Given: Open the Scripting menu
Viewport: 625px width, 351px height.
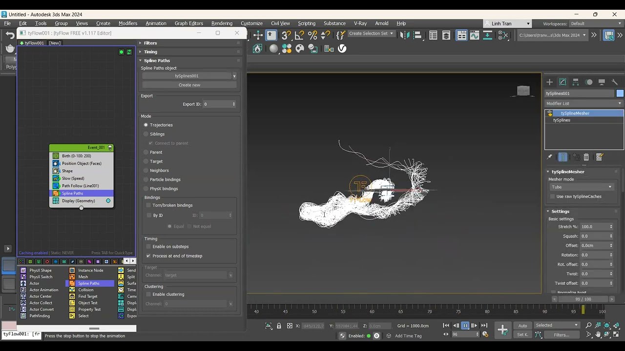Looking at the screenshot, I should pos(307,23).
